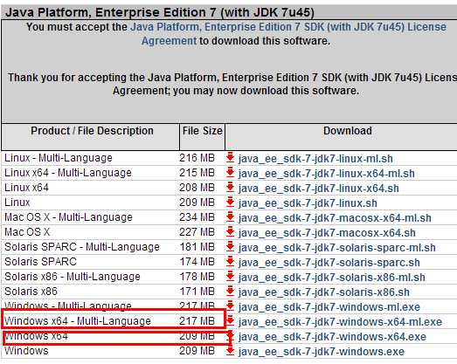Download java_ee_sdk-7-jdk7-solaris-x86-ml.sh

[x=331, y=278]
